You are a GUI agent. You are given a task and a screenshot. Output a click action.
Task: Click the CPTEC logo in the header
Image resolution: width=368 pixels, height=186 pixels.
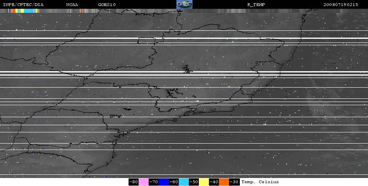(184, 4)
